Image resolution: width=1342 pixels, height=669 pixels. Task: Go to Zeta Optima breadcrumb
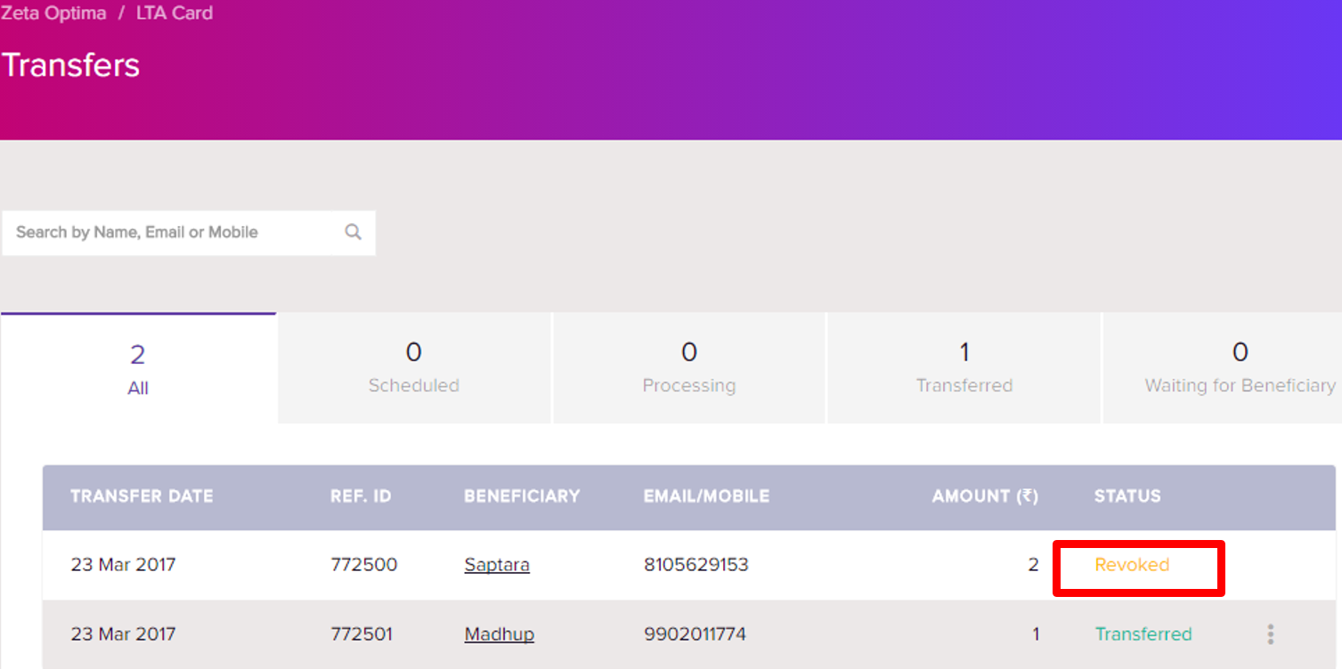point(53,13)
